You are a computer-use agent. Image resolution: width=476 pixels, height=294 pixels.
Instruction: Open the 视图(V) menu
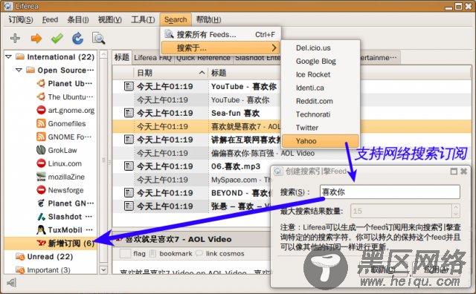pyautogui.click(x=110, y=20)
